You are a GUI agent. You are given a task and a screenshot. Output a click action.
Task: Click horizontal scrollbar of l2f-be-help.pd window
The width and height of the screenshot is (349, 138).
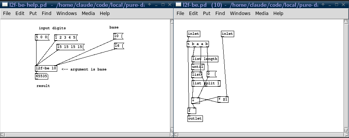tap(87, 135)
